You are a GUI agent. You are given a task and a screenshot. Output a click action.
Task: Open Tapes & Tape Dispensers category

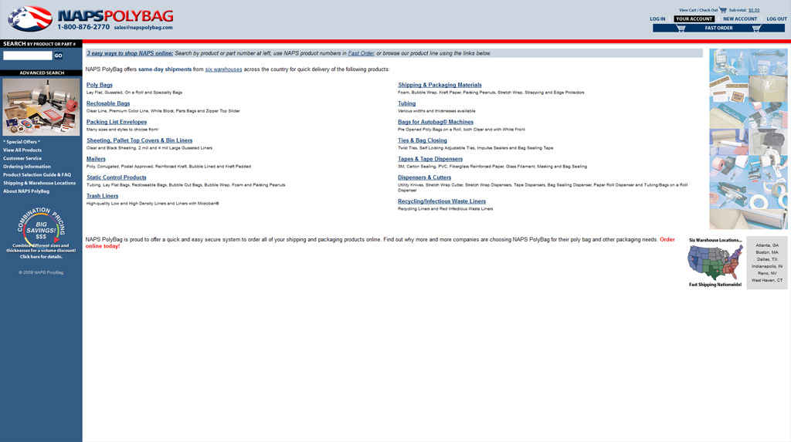pos(430,159)
